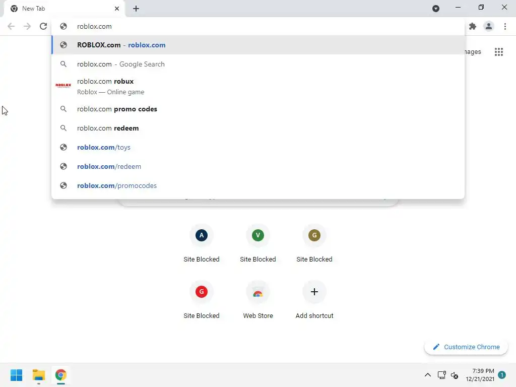Screen dimensions: 516x387
Task: Open the Extensions puzzle icon
Action: coord(473,26)
